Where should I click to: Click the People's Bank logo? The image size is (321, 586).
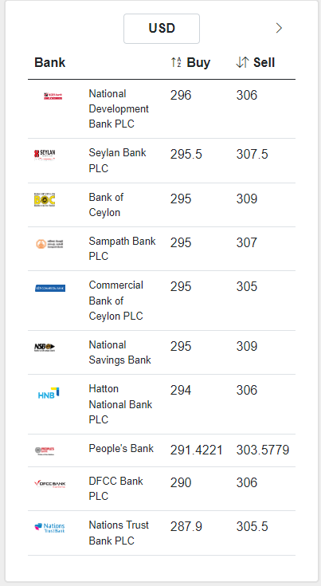click(x=45, y=450)
